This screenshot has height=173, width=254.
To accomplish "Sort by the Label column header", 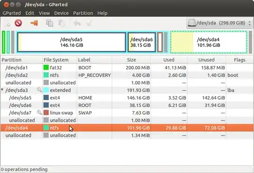I will (94, 60).
